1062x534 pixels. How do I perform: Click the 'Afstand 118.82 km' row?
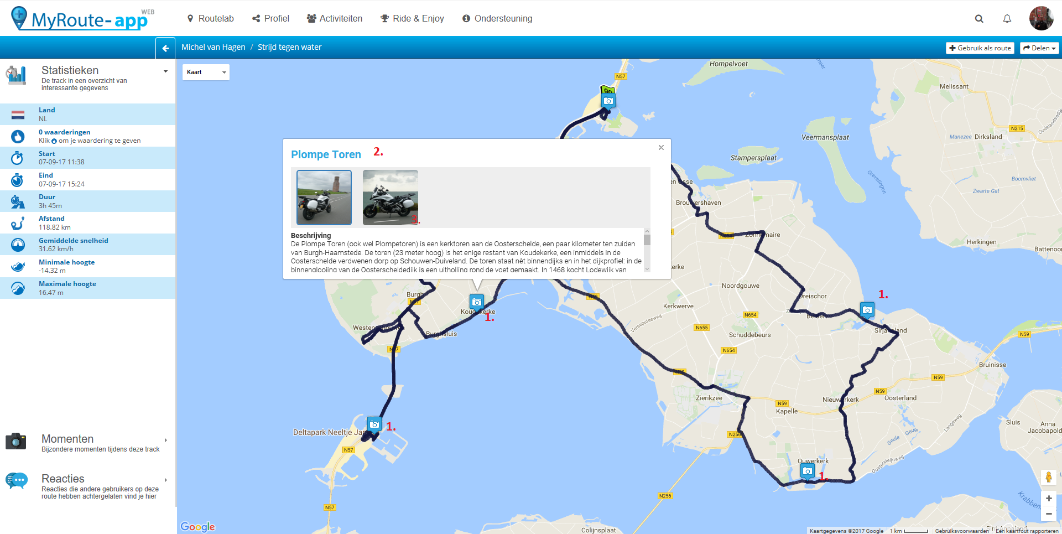tap(88, 223)
